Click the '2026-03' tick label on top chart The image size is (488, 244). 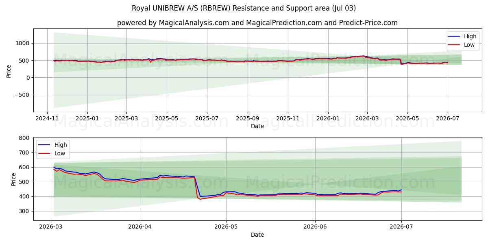tap(367, 118)
